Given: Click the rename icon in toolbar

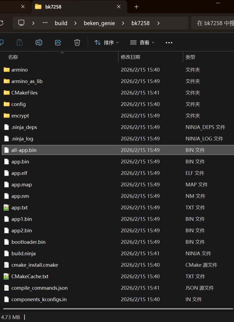Looking at the screenshot, I should [x=39, y=42].
